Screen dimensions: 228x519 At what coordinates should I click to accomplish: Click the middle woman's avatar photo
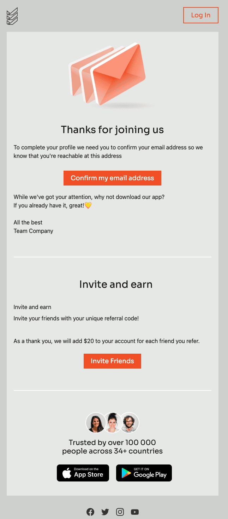click(x=113, y=423)
